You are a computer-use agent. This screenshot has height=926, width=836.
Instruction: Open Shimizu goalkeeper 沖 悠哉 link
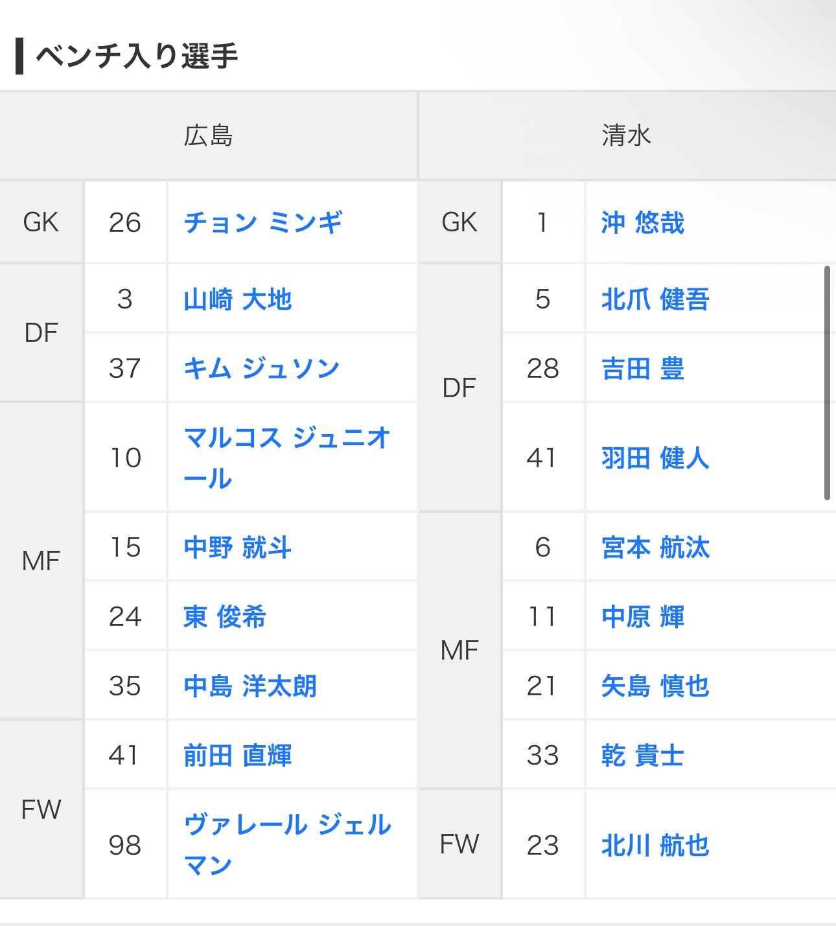pyautogui.click(x=643, y=223)
